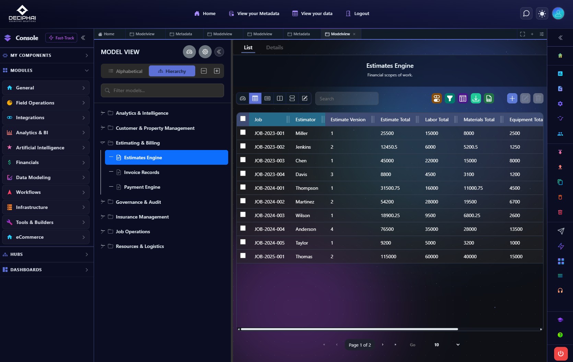This screenshot has height=362, width=573.
Task: Check the select-all header checkbox
Action: point(243,118)
